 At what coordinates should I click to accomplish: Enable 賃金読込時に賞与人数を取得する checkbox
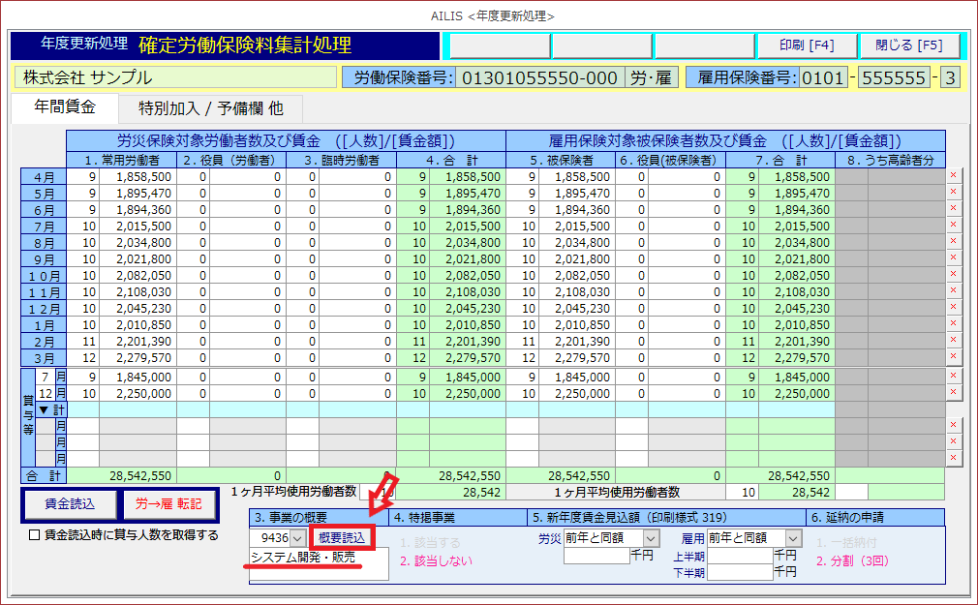[x=34, y=535]
